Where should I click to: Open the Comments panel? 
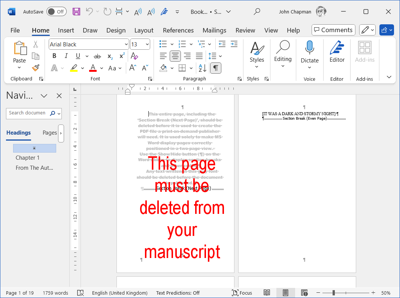point(333,30)
